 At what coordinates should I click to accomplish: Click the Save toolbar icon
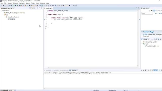tap(5, 6)
